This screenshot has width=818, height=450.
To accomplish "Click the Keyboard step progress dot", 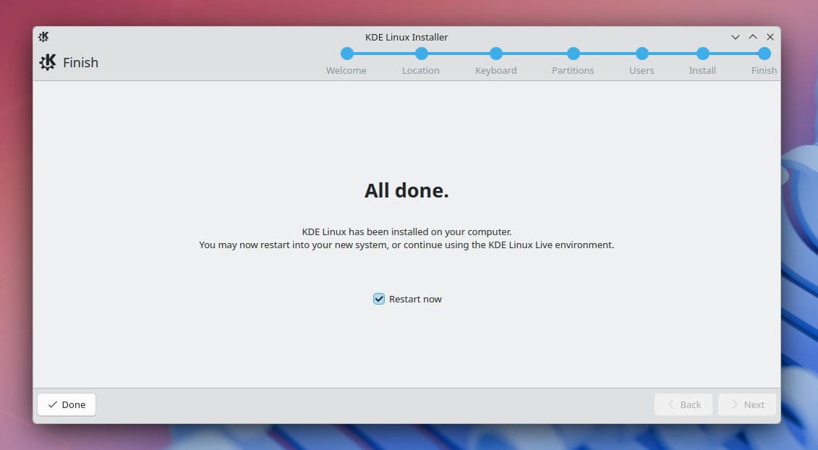I will click(x=496, y=54).
